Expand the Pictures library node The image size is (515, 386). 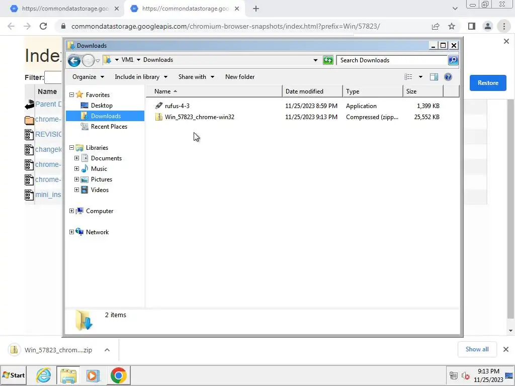(76, 179)
